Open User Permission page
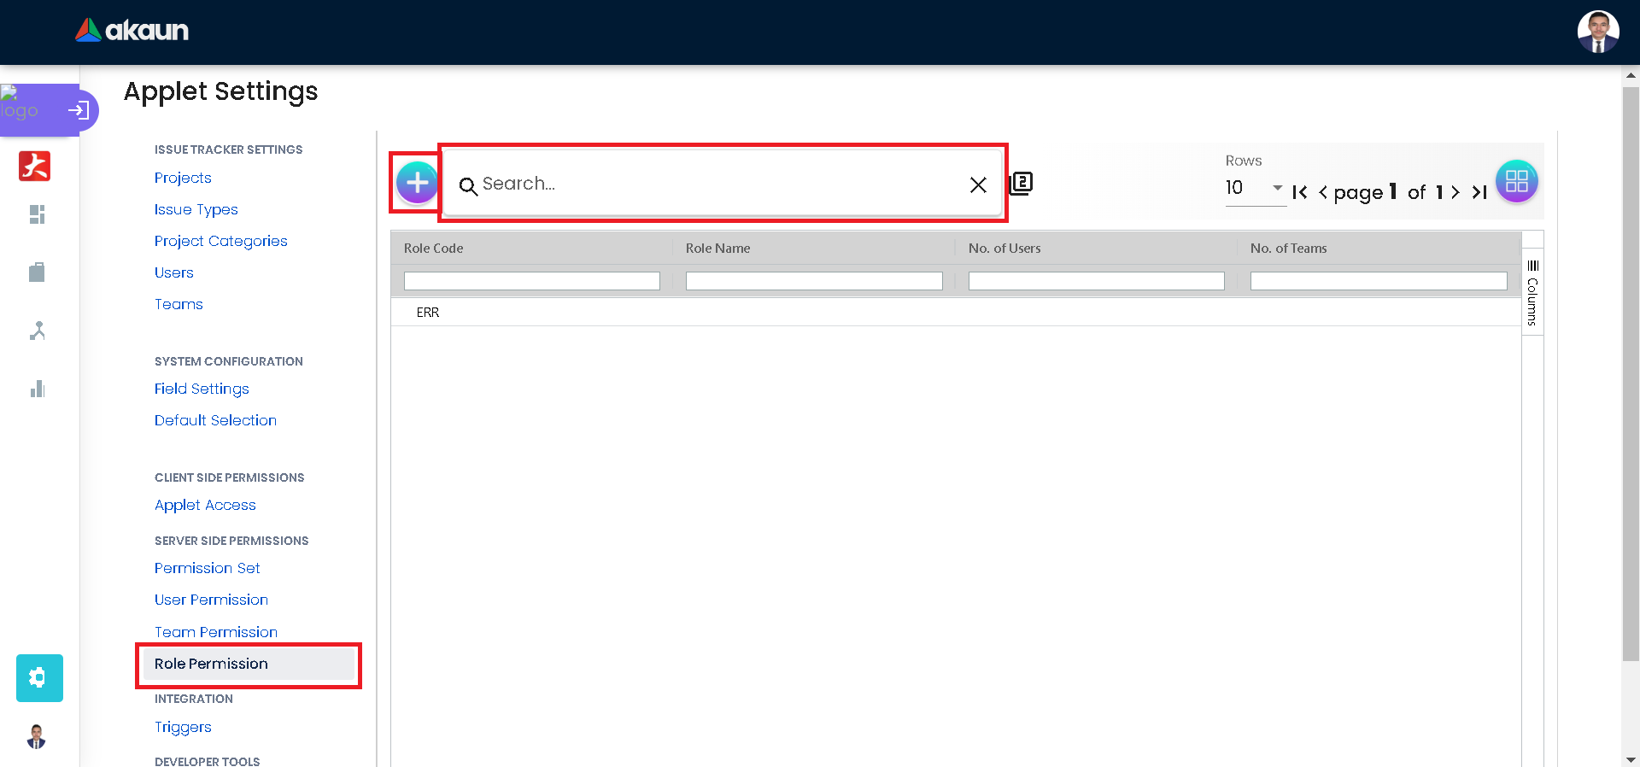 [x=211, y=600]
